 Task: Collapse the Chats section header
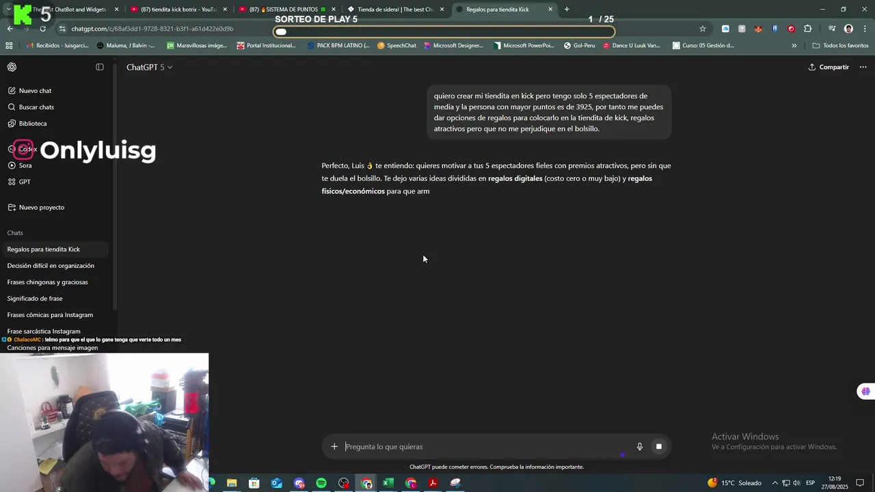[15, 233]
